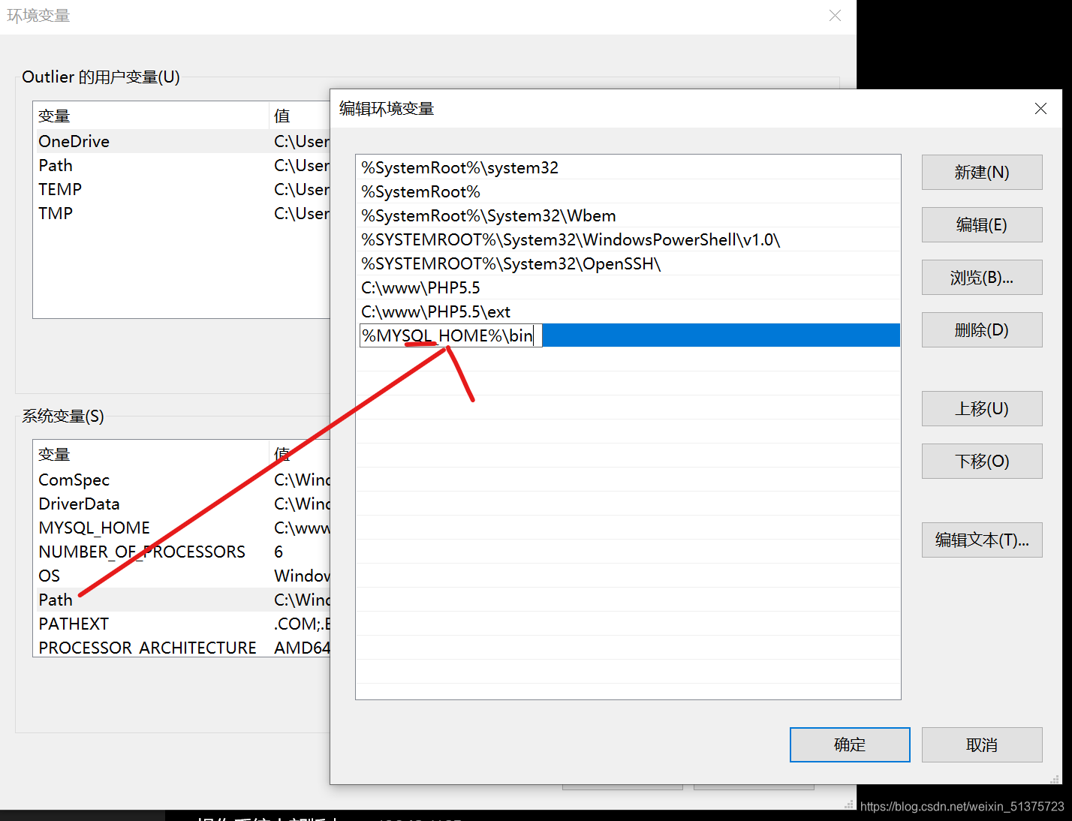Confirm with the 确定 button

click(x=850, y=744)
